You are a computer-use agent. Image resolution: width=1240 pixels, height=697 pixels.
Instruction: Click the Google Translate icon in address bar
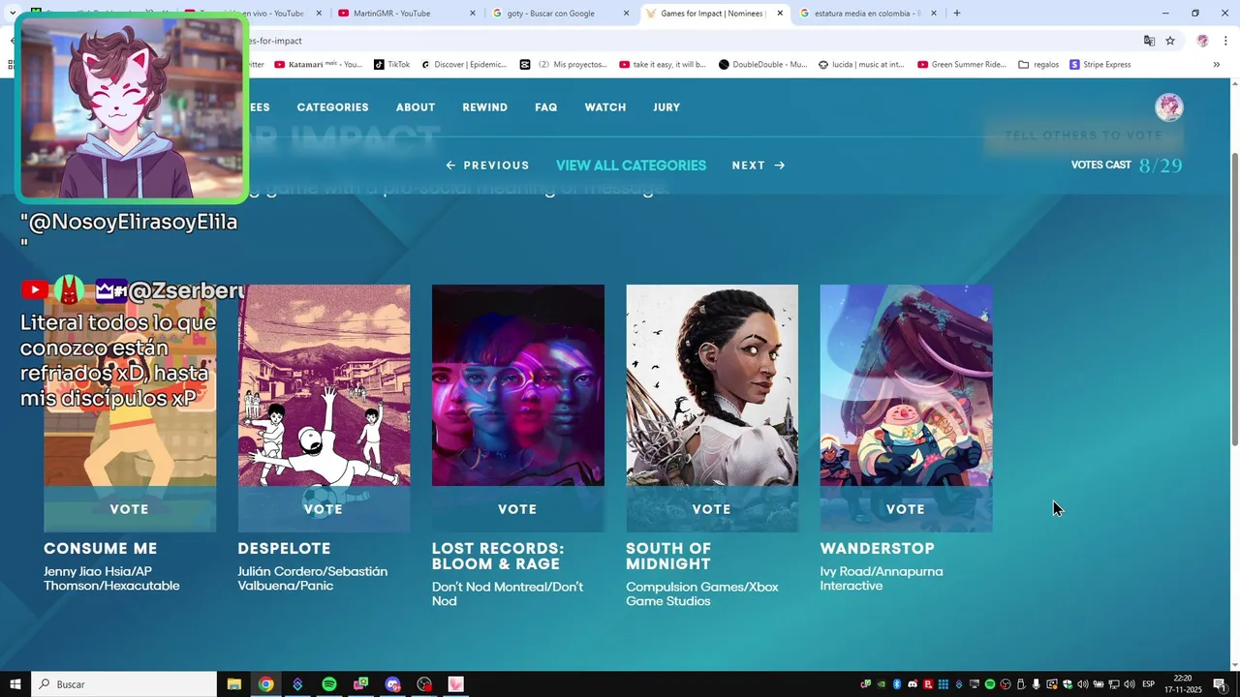(1149, 41)
